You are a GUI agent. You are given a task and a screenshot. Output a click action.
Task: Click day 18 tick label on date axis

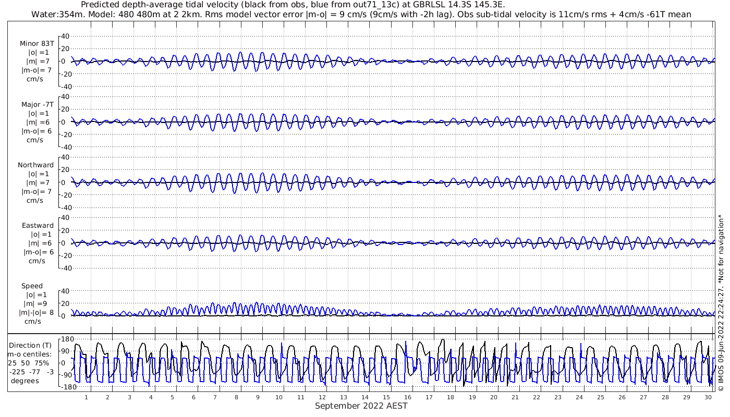click(451, 397)
